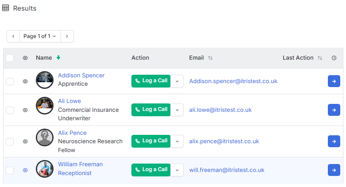Open the Page 1 of 1 selector
The height and width of the screenshot is (187, 346).
coord(40,36)
